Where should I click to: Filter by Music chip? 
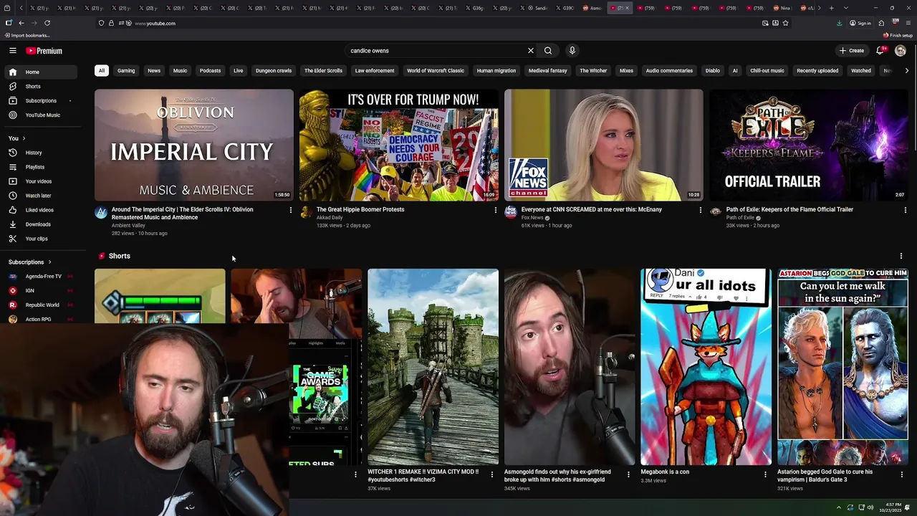(x=180, y=71)
